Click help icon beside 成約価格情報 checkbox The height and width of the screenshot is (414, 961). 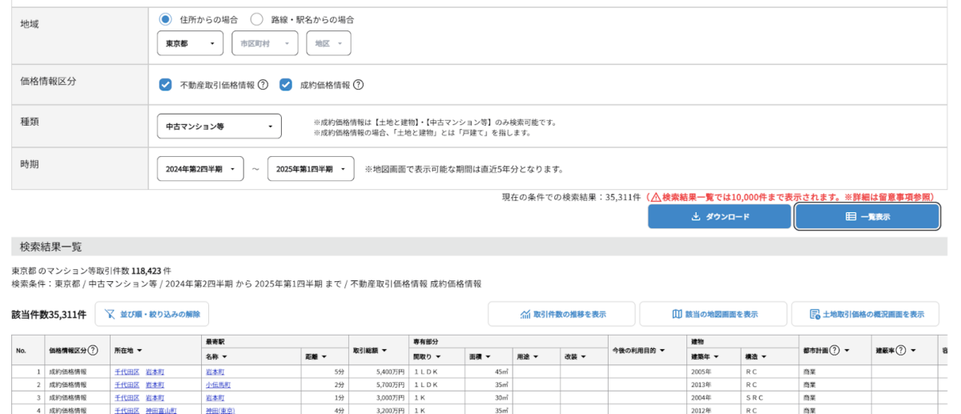click(x=358, y=85)
